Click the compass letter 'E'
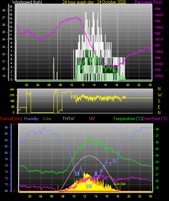 point(159,107)
